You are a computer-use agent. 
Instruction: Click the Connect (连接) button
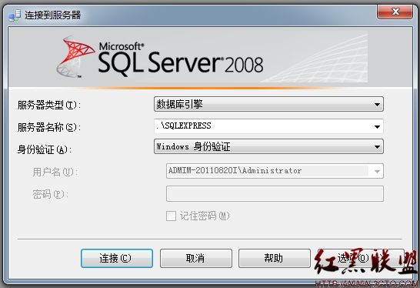(117, 258)
